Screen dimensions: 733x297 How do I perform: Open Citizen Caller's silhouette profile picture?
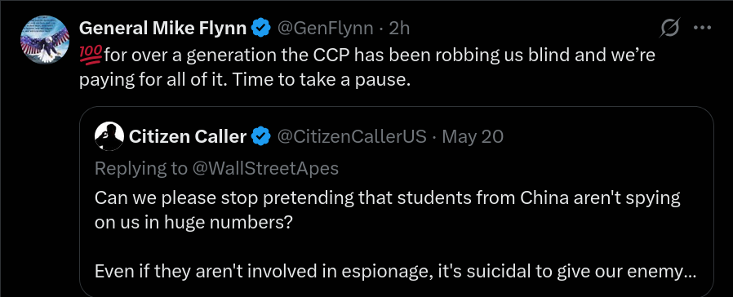point(109,136)
